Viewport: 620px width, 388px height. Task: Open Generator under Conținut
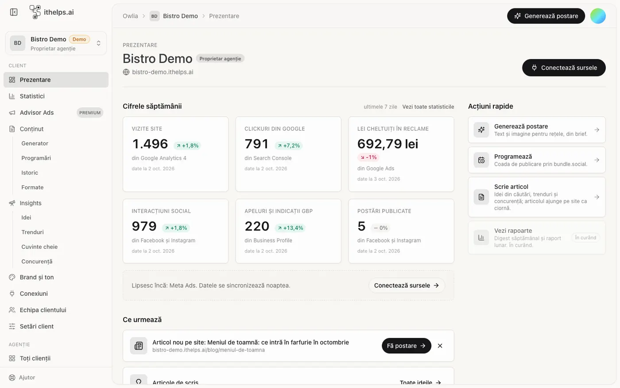pyautogui.click(x=35, y=143)
